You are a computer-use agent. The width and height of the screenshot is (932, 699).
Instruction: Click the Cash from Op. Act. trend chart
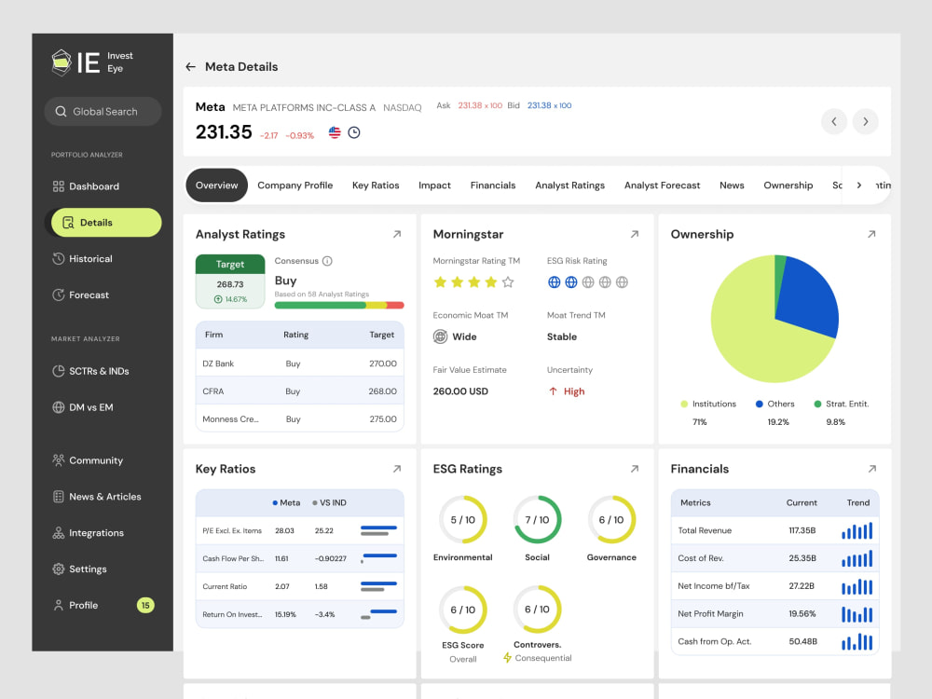click(x=857, y=642)
